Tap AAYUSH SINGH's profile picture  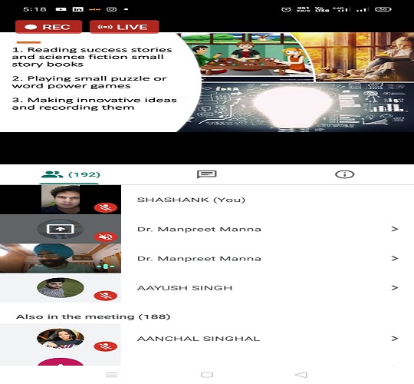click(61, 287)
